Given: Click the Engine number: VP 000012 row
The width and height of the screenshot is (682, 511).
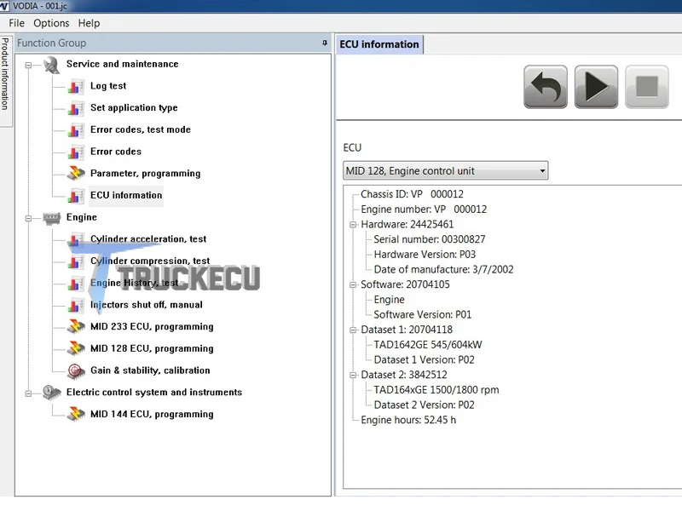Looking at the screenshot, I should (x=424, y=210).
